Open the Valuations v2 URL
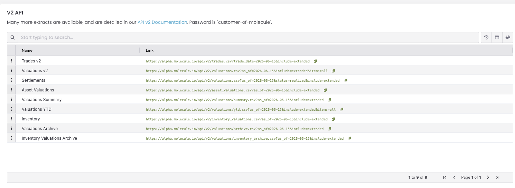The height and width of the screenshot is (188, 515). tap(237, 71)
